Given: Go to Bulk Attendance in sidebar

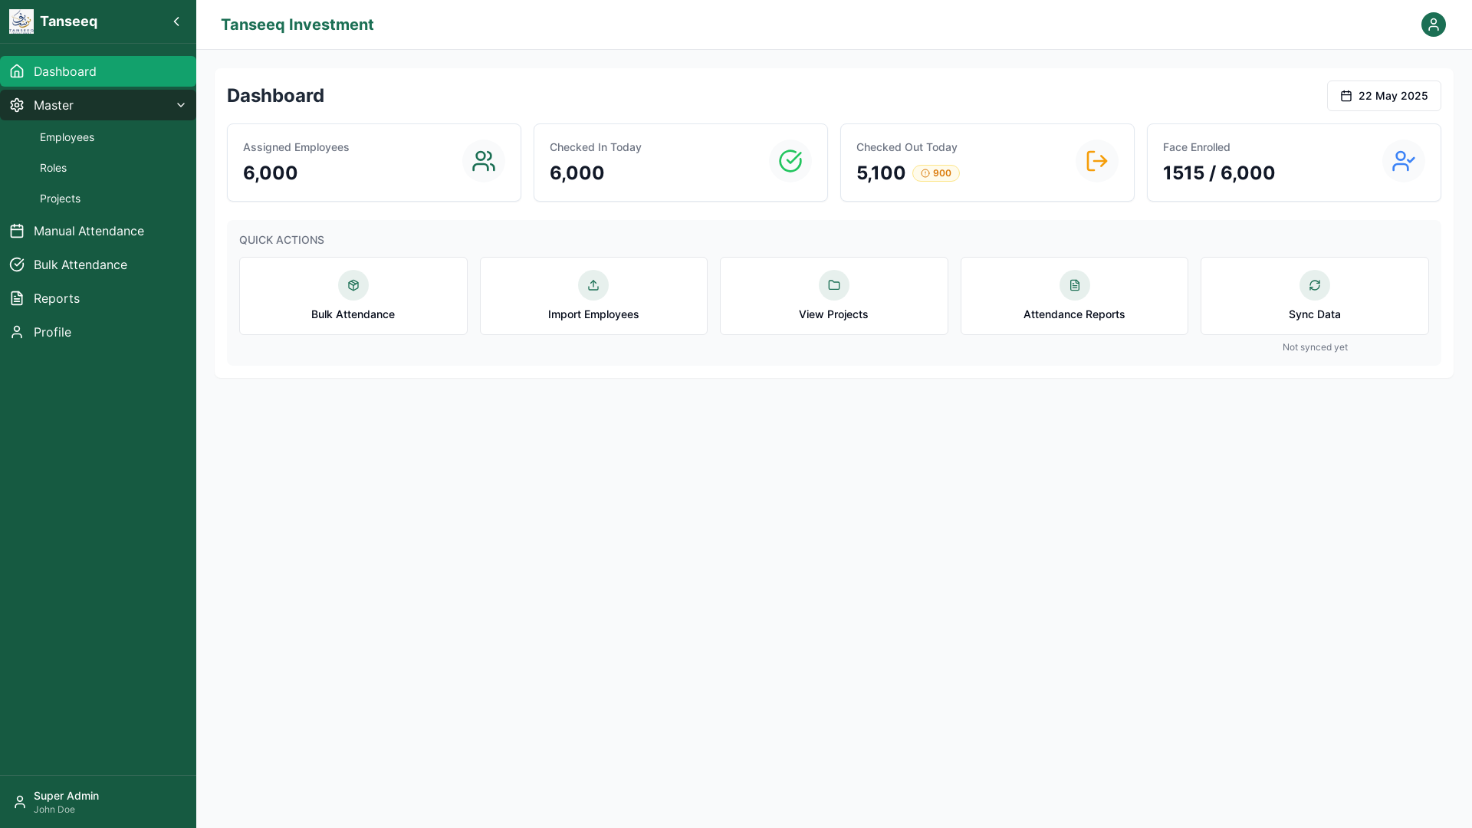Looking at the screenshot, I should [x=98, y=264].
